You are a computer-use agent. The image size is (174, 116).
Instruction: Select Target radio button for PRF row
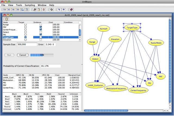[25, 27]
